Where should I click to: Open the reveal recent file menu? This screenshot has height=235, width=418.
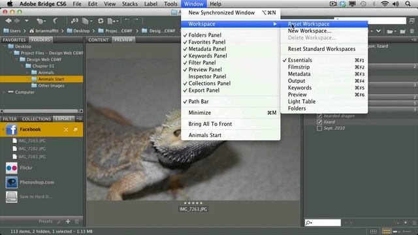pyautogui.click(x=41, y=21)
